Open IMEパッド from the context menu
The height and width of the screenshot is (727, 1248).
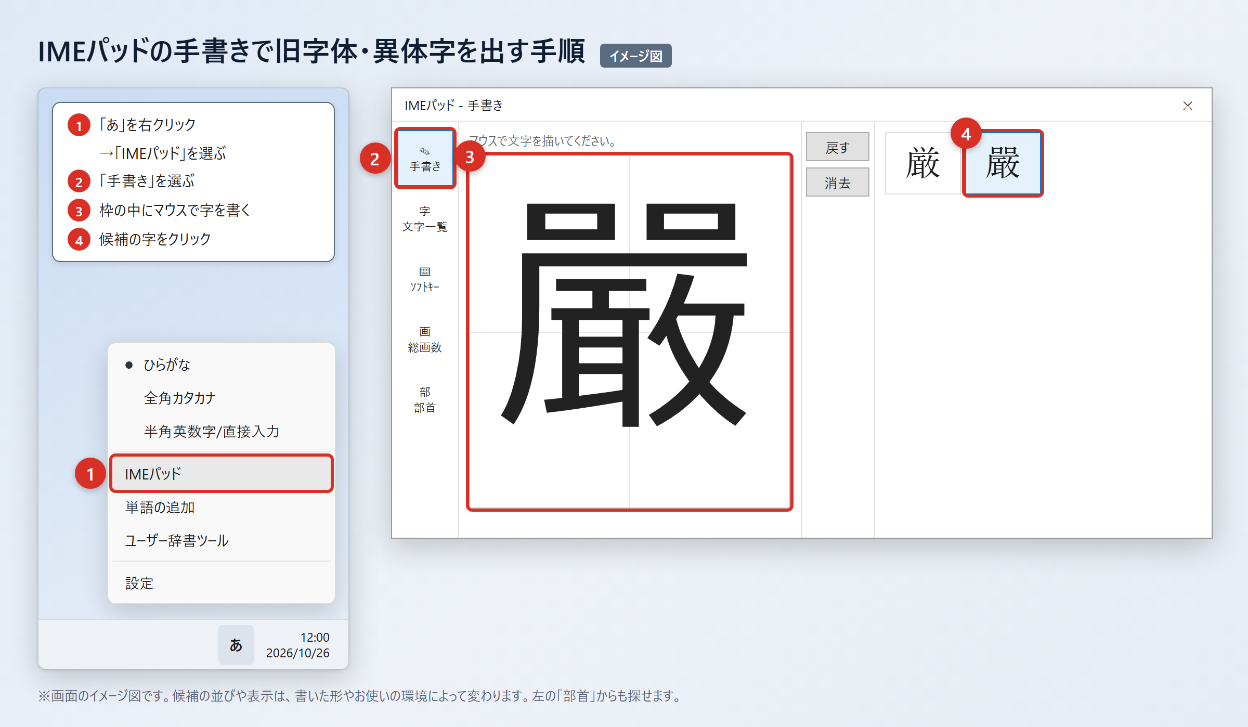point(222,474)
